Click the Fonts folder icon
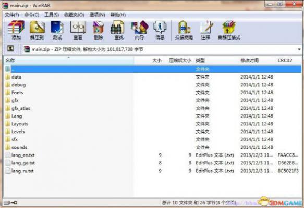The image size is (304, 208). (8, 93)
